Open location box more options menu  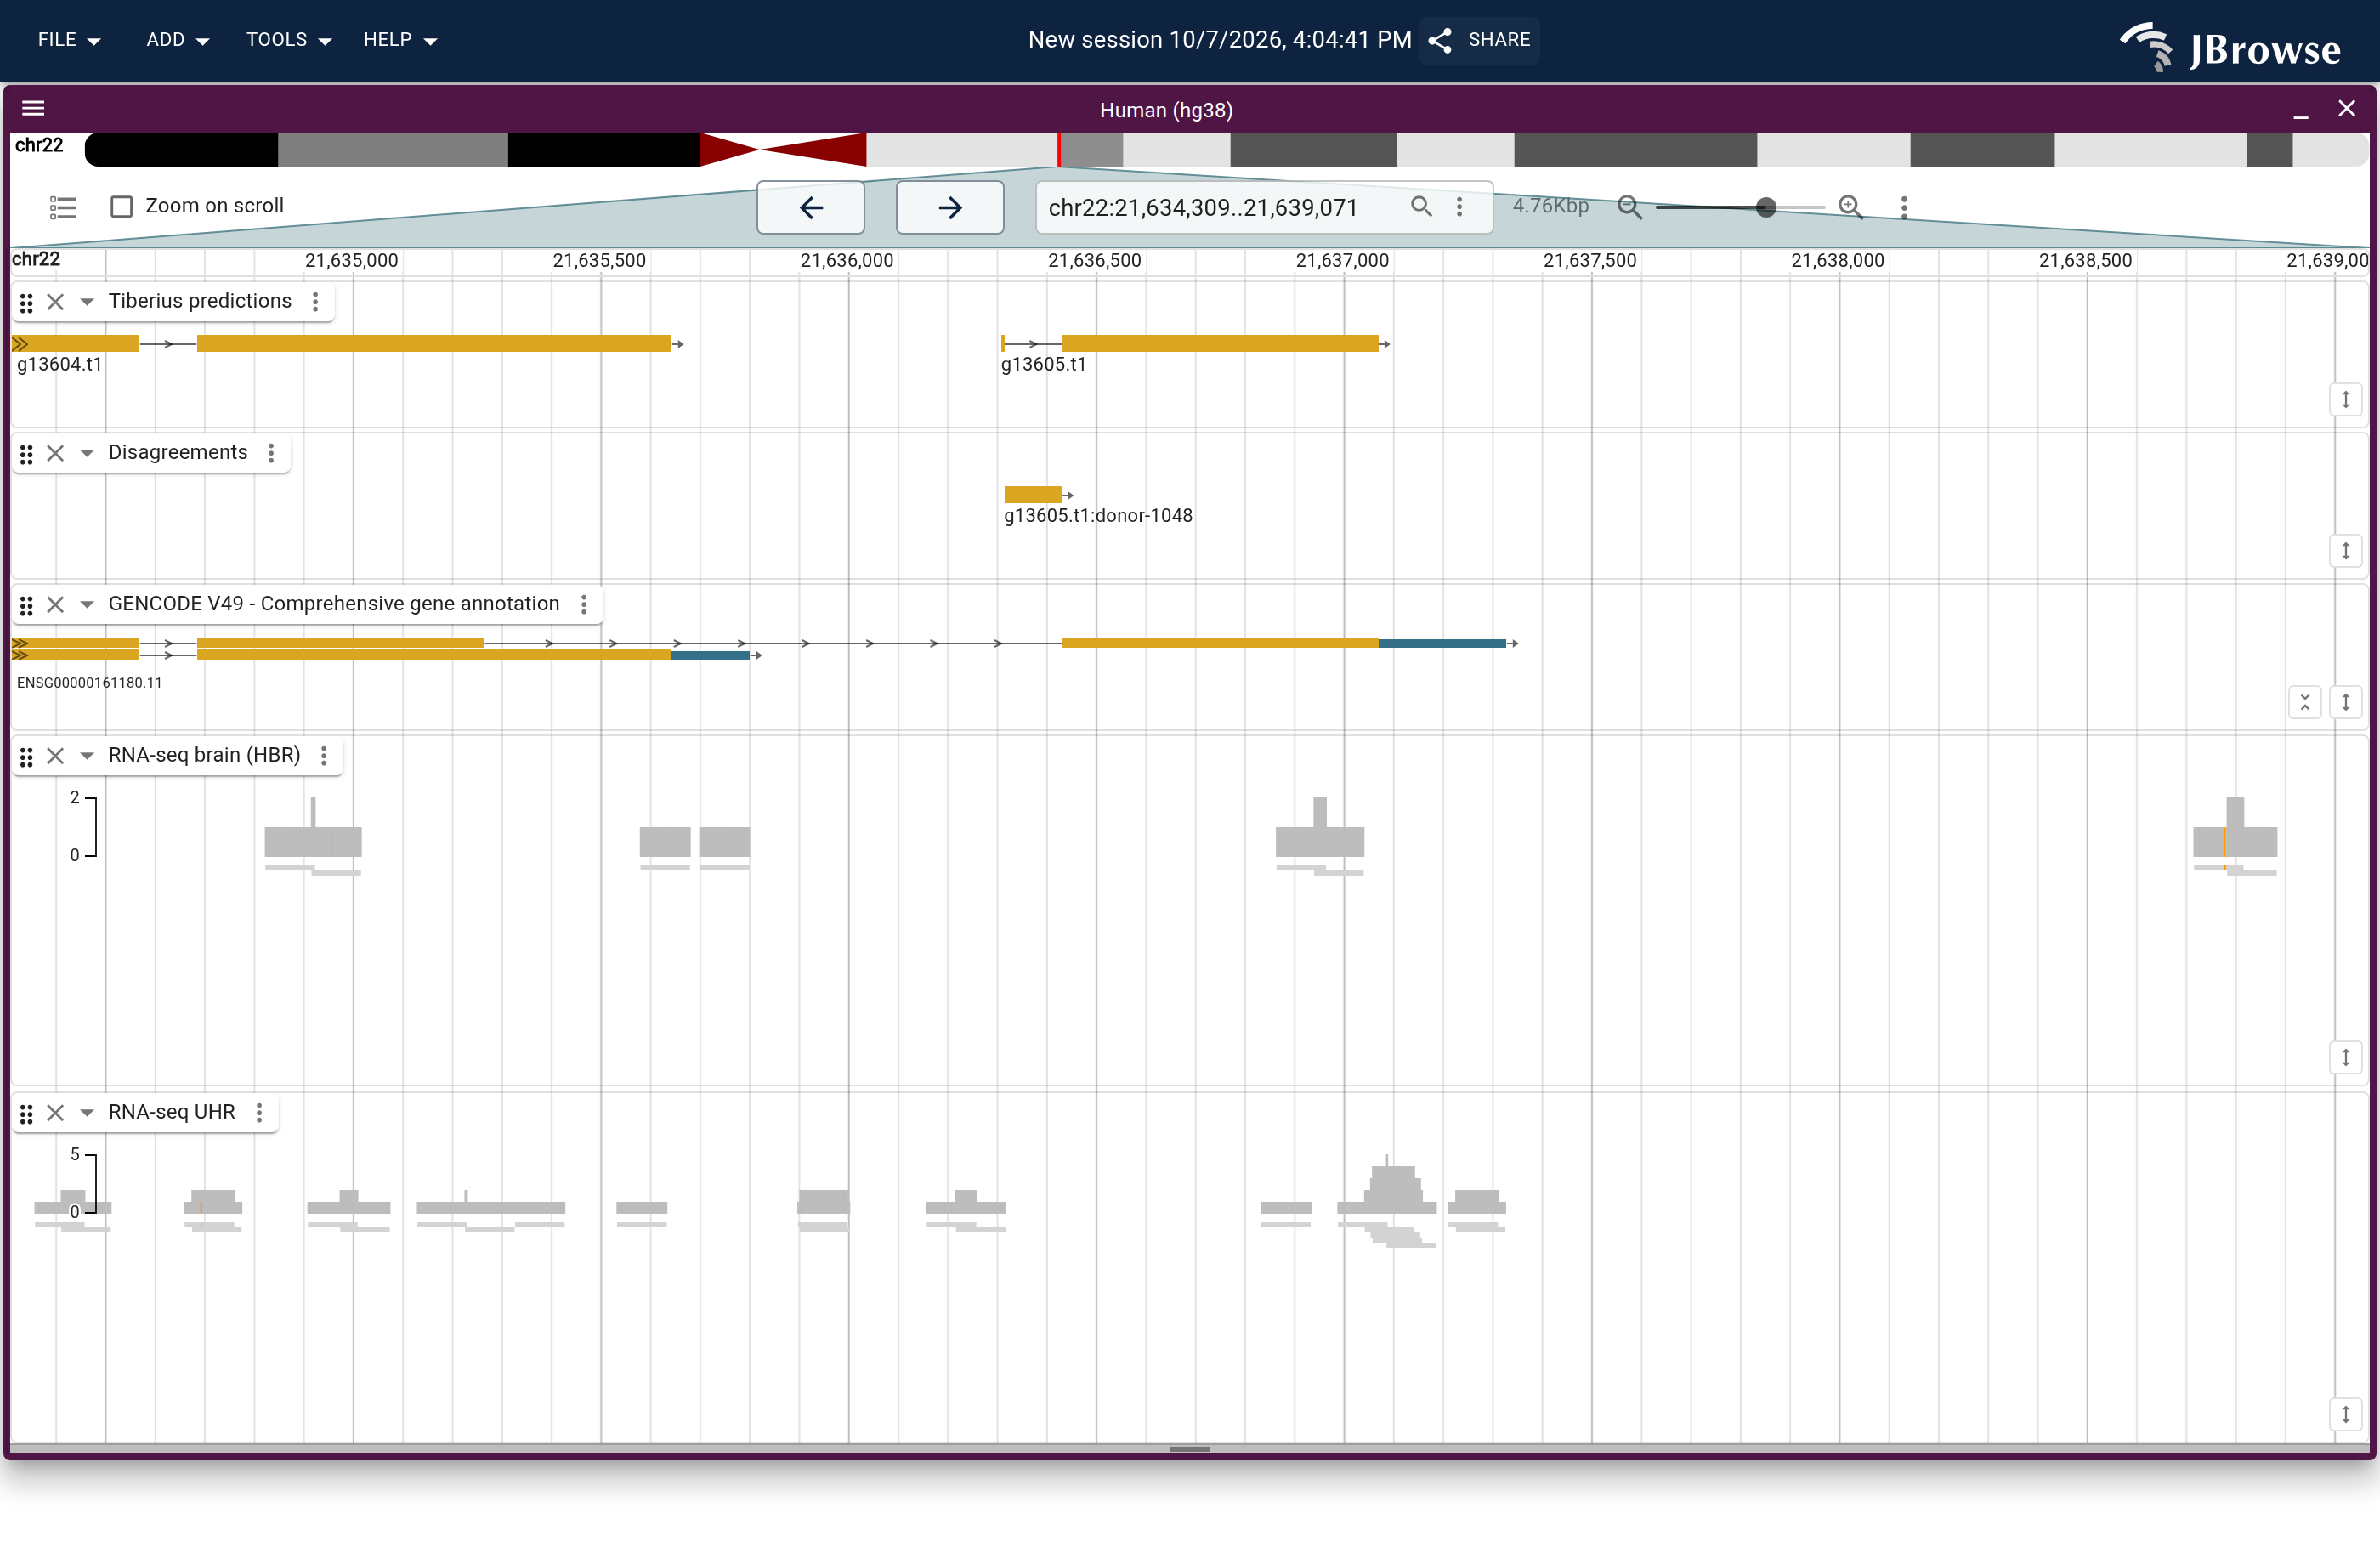tap(1460, 207)
